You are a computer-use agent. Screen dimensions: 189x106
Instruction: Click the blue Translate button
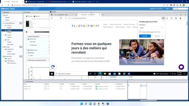(145, 36)
